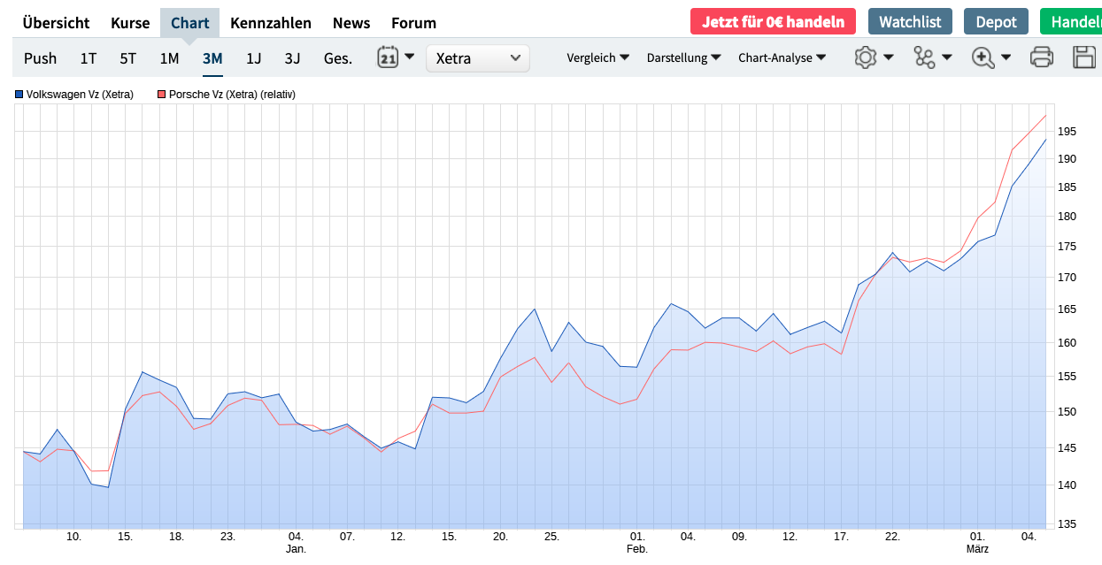
Task: Expand the Darstellung dropdown
Action: [684, 57]
